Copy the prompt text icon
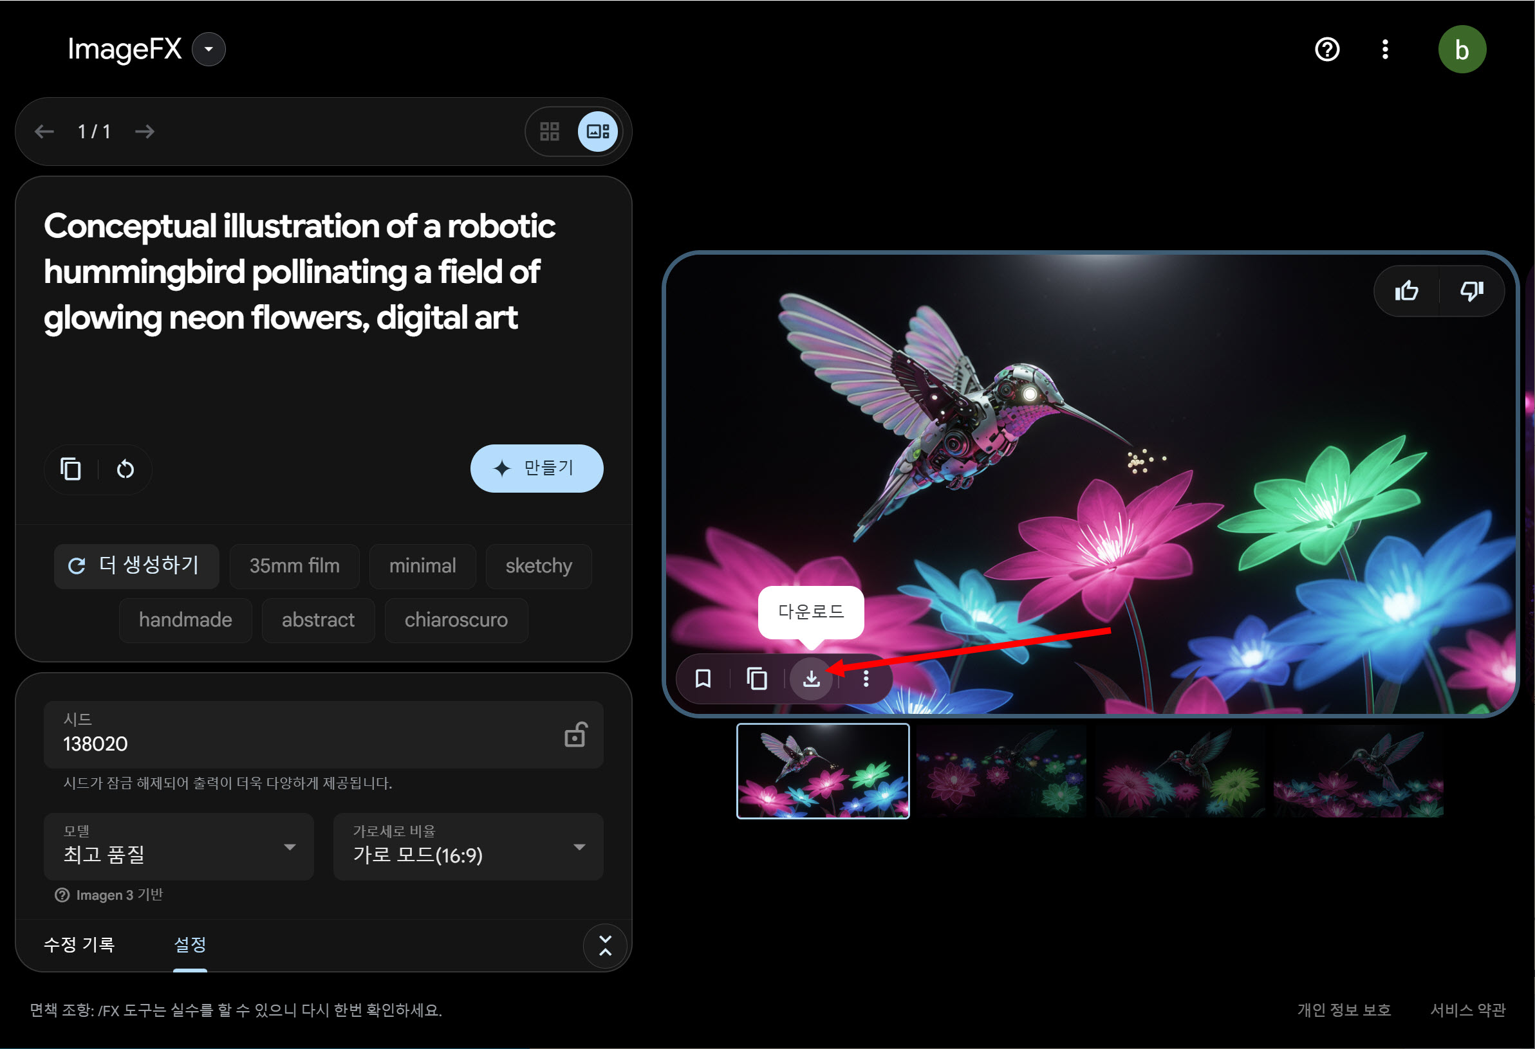This screenshot has width=1535, height=1049. (x=71, y=470)
